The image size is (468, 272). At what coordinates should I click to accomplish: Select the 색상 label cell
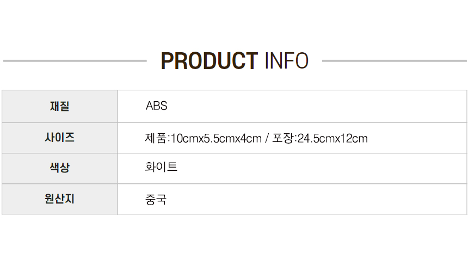point(60,169)
